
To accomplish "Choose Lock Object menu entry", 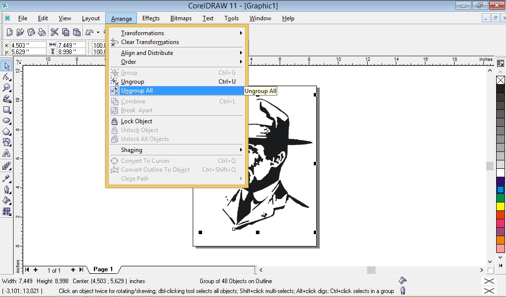I will coord(176,121).
